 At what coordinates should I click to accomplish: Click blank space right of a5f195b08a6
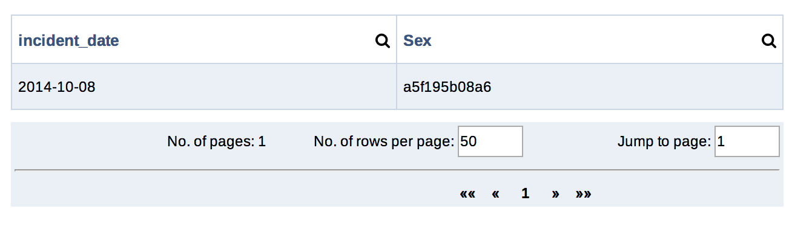[x=636, y=86]
